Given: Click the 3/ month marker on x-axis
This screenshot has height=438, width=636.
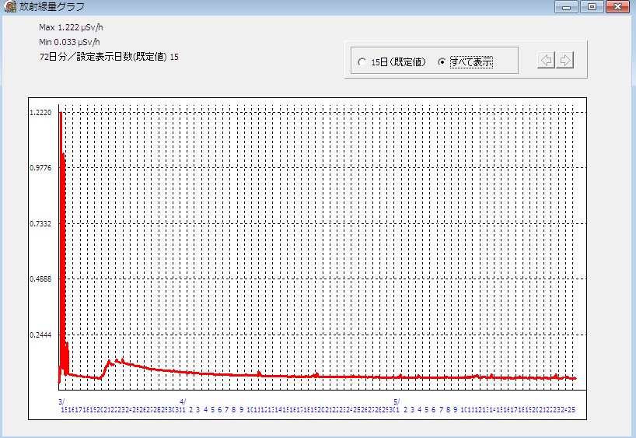Looking at the screenshot, I should point(62,401).
